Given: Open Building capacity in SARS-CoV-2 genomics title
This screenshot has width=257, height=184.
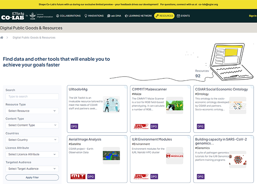Looking at the screenshot, I should [221, 141].
